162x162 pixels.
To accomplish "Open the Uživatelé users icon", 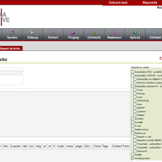I will click(x=94, y=33).
